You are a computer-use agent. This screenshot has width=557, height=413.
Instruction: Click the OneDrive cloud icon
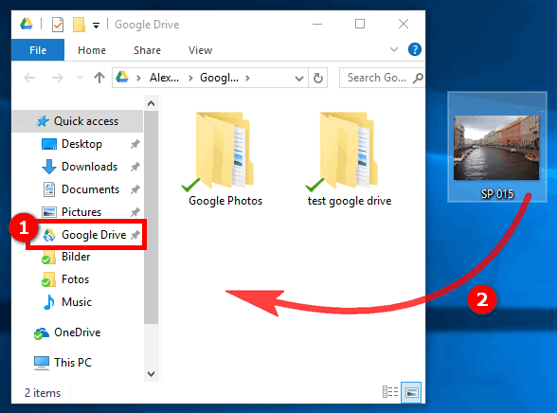tap(42, 333)
